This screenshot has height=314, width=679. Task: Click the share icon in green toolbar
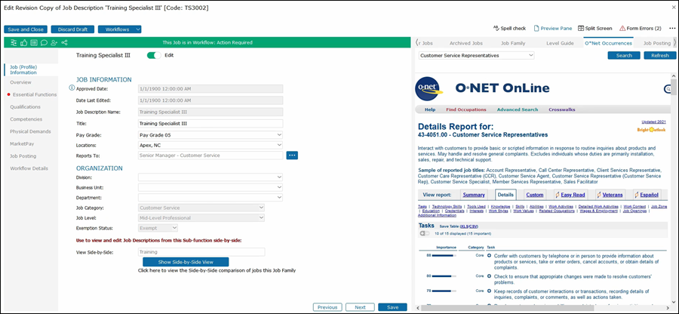pyautogui.click(x=63, y=43)
